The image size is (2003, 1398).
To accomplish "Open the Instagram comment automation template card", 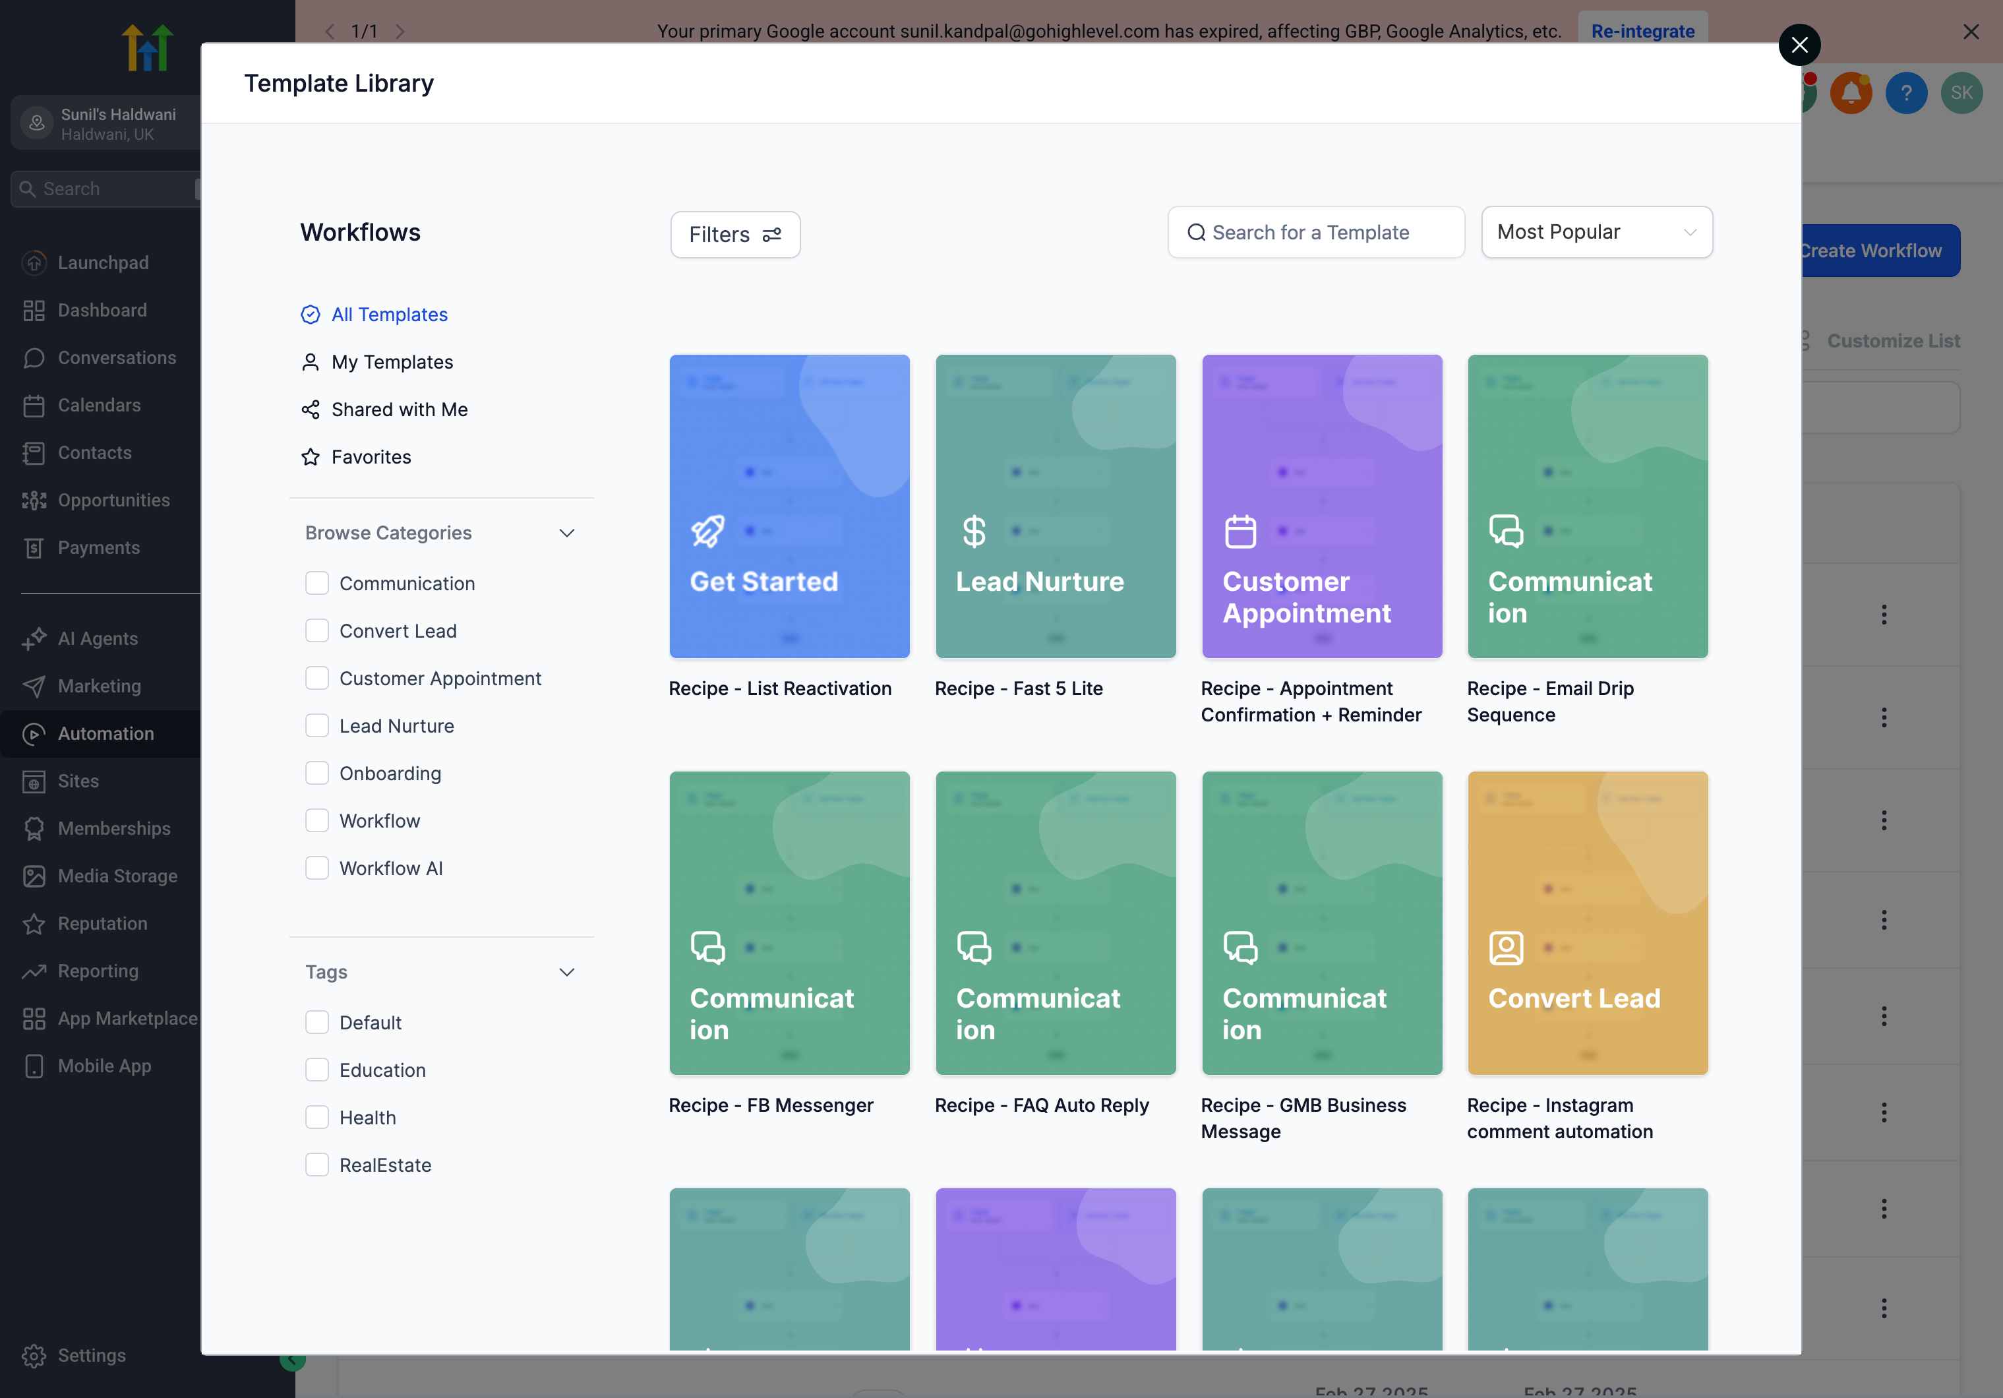I will 1587,923.
